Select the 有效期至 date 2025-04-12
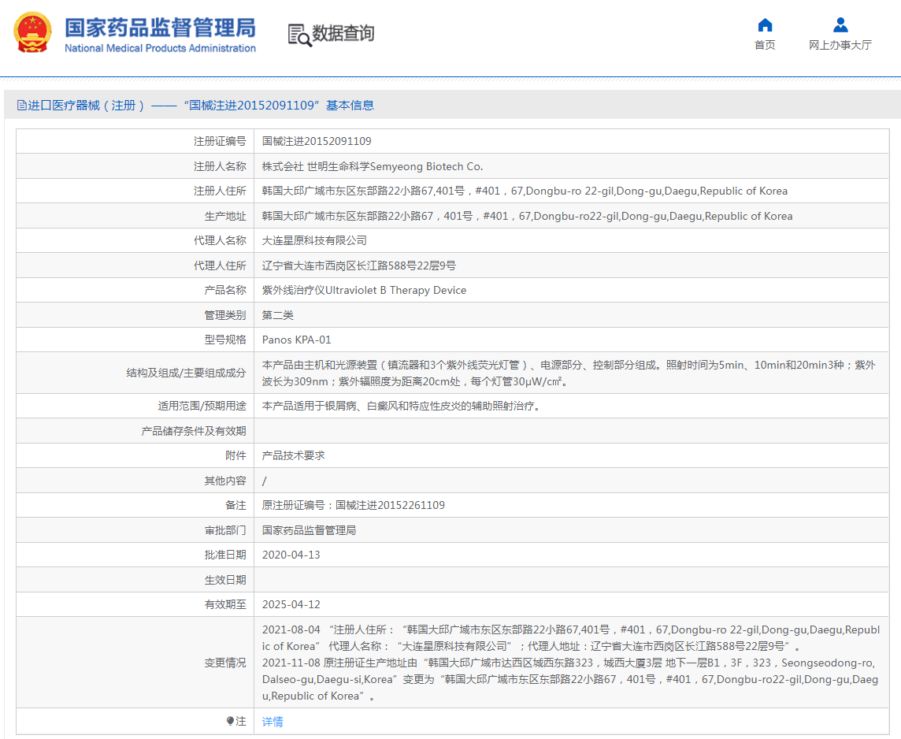The width and height of the screenshot is (901, 739). pyautogui.click(x=292, y=603)
